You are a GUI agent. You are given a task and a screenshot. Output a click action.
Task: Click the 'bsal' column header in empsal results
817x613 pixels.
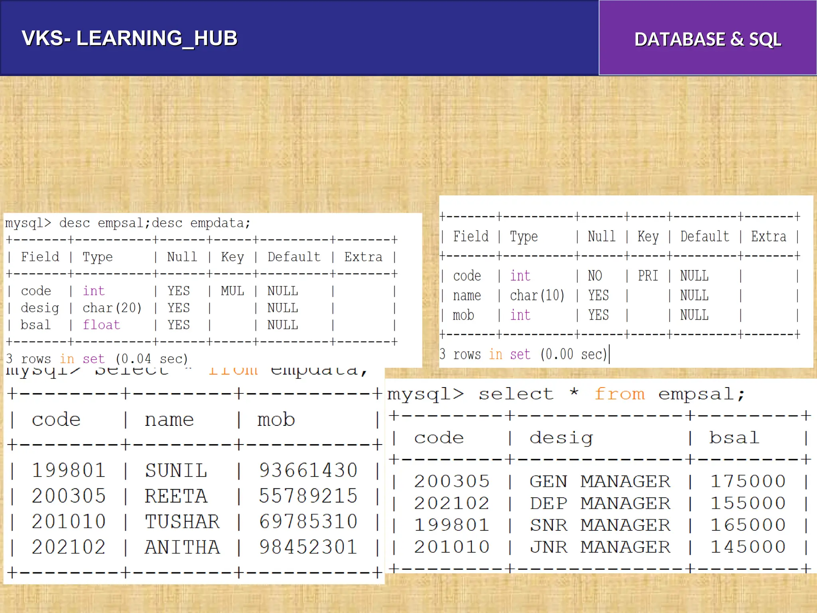[734, 437]
